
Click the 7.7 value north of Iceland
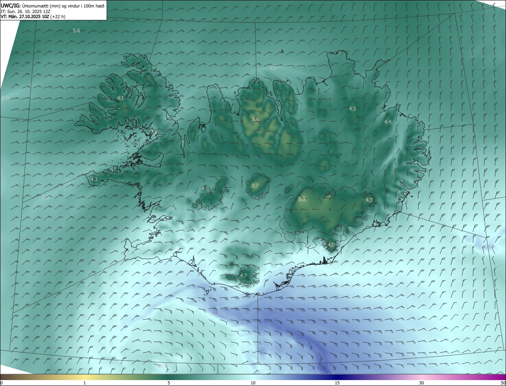(x=273, y=69)
